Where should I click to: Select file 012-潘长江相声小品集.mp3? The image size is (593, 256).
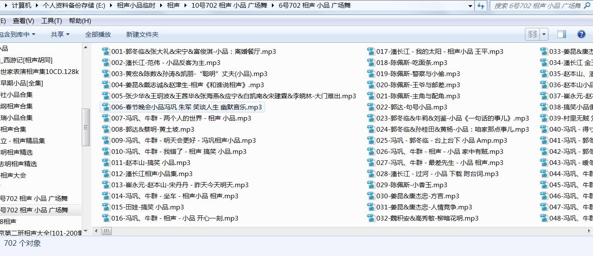point(147,174)
